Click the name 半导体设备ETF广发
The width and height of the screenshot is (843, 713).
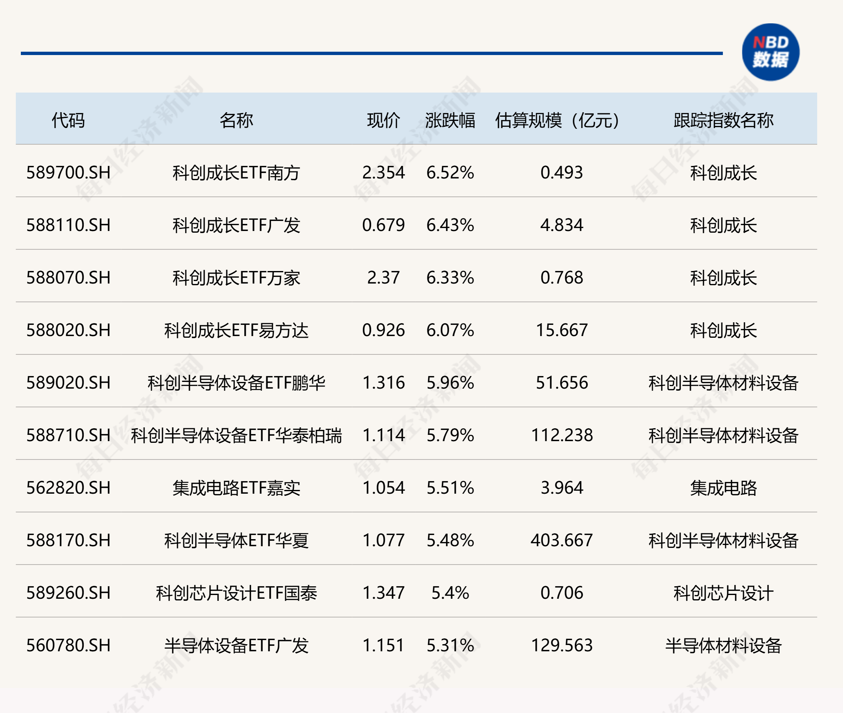click(236, 645)
